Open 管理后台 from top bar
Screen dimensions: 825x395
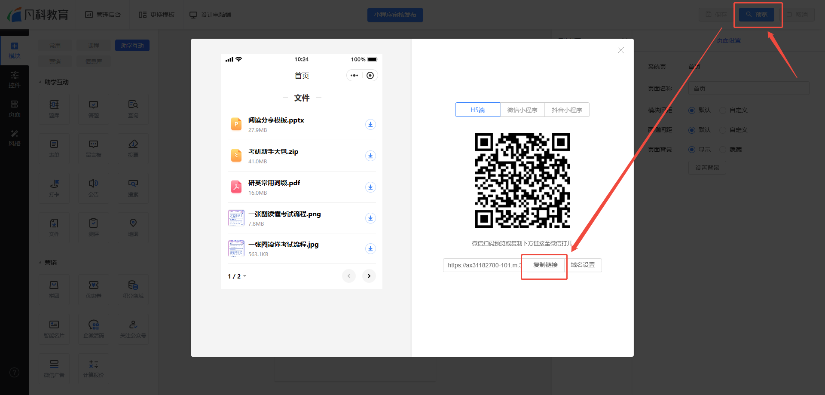(103, 15)
